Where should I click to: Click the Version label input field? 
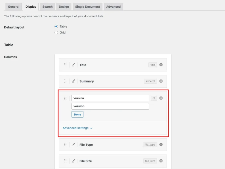tap(110, 98)
